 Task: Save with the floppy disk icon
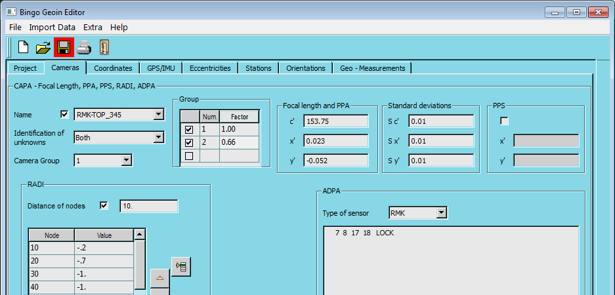point(64,47)
